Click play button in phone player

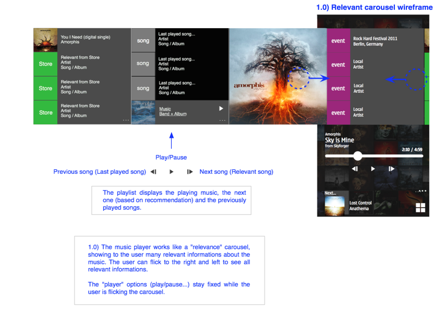(x=373, y=169)
